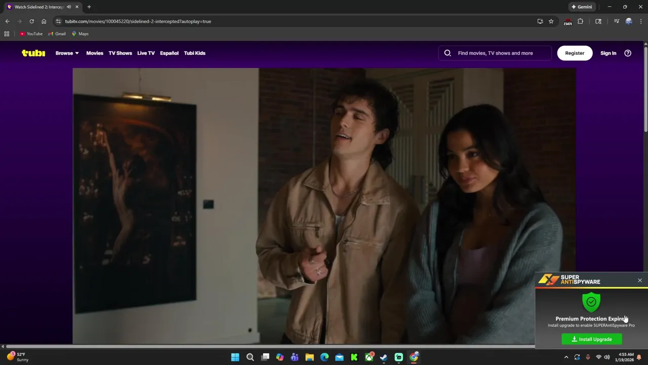
Task: Switch to Chrome on the taskbar
Action: pyautogui.click(x=414, y=357)
